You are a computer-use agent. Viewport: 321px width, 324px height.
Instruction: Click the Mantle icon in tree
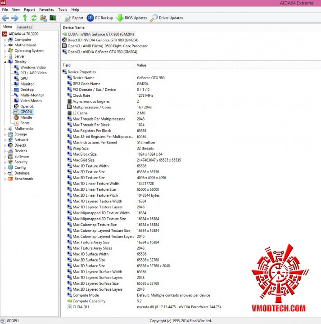(x=16, y=117)
